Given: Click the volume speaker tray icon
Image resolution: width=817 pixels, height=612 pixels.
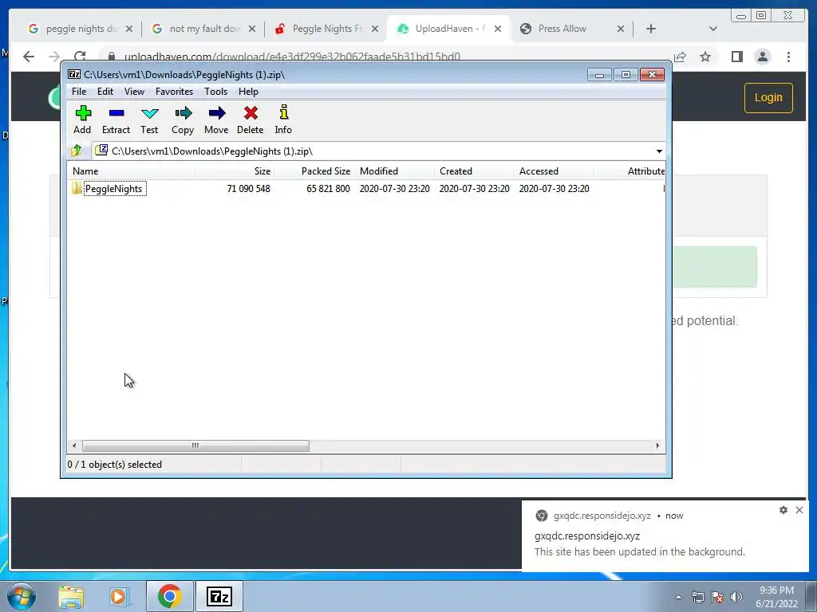Looking at the screenshot, I should [736, 597].
